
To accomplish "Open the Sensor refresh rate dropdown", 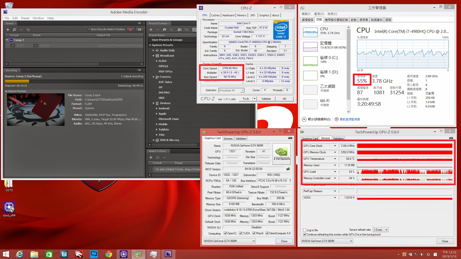I will [381, 230].
